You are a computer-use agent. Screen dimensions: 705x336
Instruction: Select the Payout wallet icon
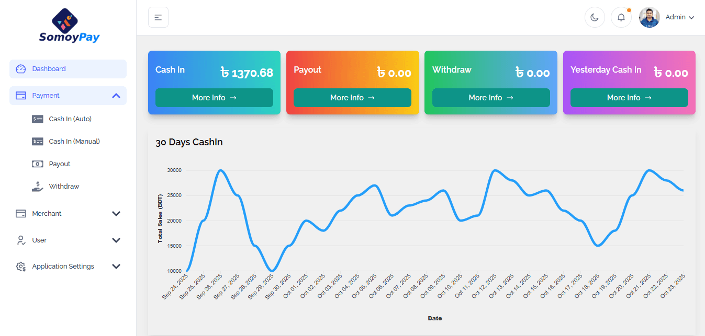pyautogui.click(x=37, y=164)
